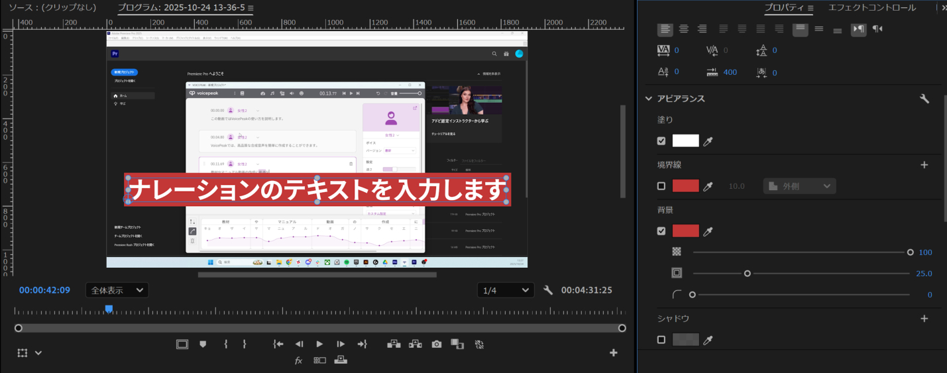Mark out point
Screen dimensions: 947x373
tap(244, 344)
